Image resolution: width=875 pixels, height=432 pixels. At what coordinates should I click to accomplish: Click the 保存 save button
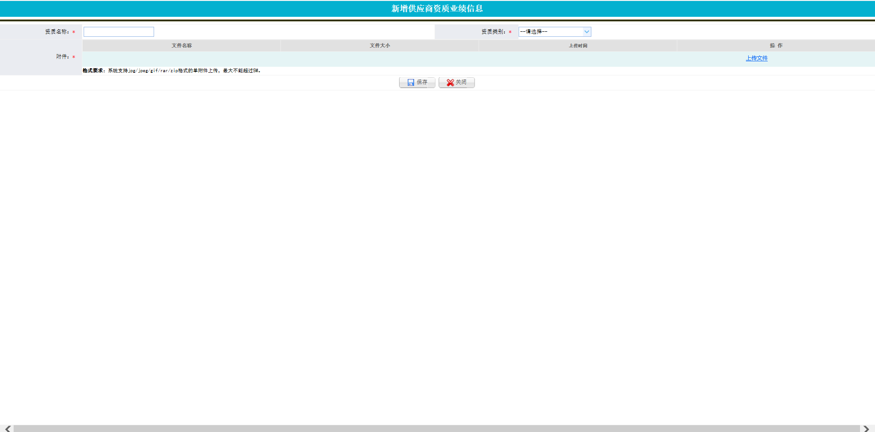click(x=417, y=82)
